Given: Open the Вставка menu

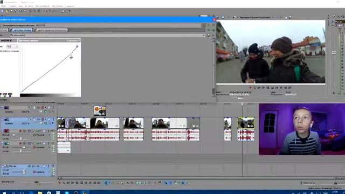Looking at the screenshot, I should point(29,6).
